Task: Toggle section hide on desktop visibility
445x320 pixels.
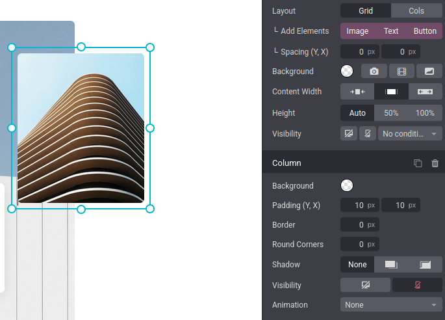Action: (349, 134)
